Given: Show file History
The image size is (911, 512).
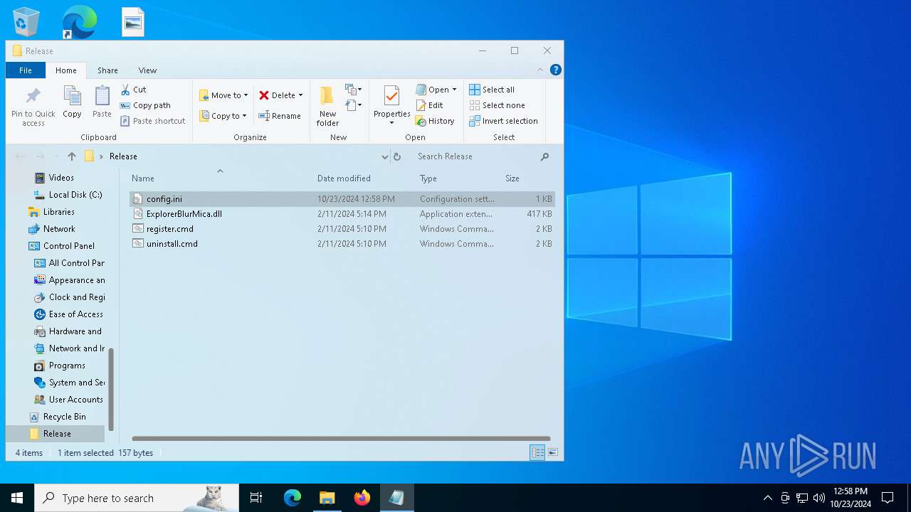Looking at the screenshot, I should click(435, 121).
